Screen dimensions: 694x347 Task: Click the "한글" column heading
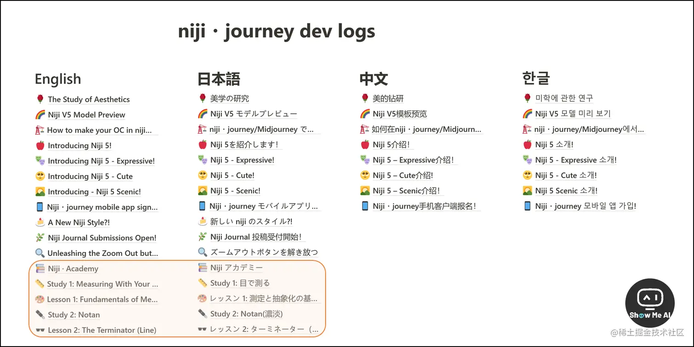536,78
